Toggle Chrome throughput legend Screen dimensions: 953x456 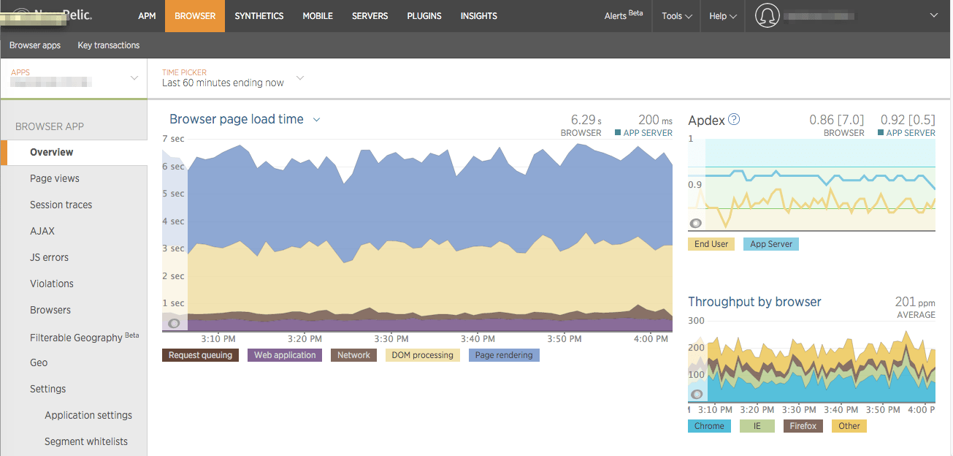point(709,426)
